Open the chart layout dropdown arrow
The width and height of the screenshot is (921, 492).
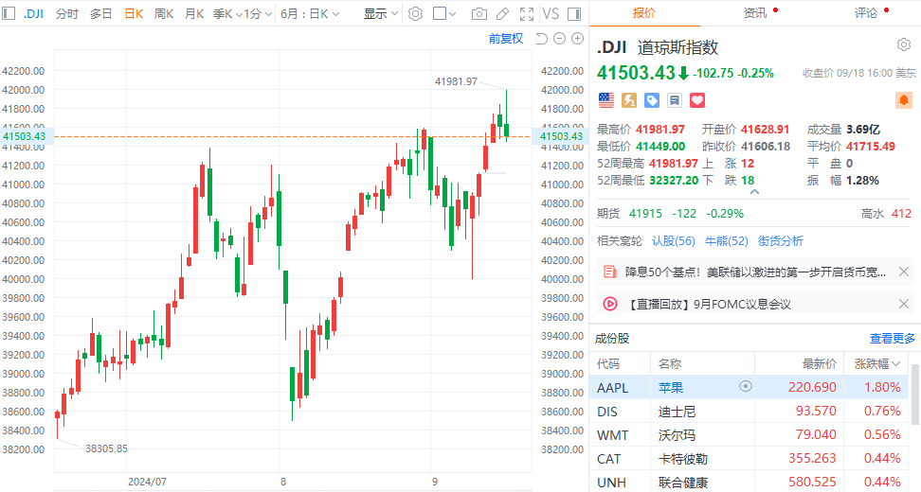452,14
